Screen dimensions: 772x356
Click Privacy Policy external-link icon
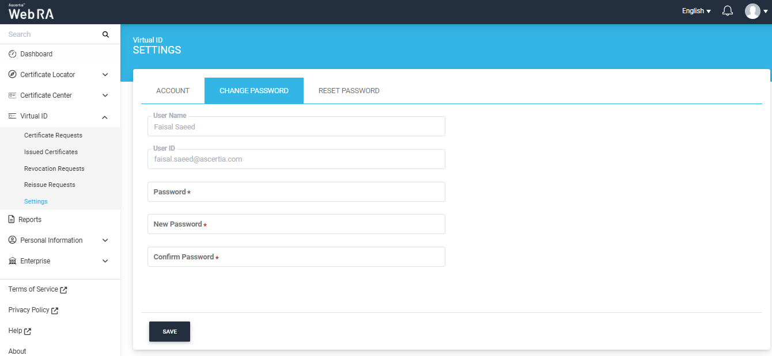click(55, 311)
